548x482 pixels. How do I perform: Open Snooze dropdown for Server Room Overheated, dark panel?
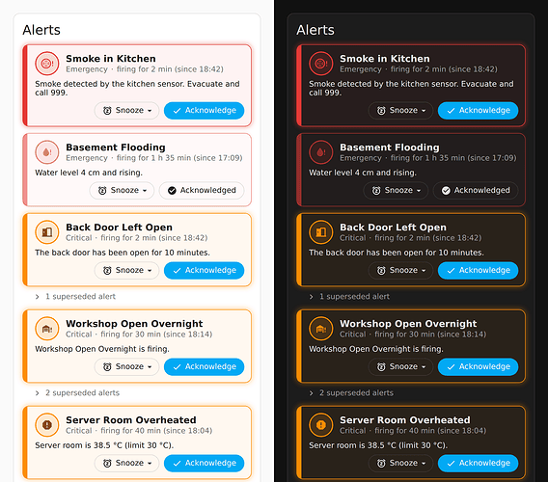click(400, 463)
